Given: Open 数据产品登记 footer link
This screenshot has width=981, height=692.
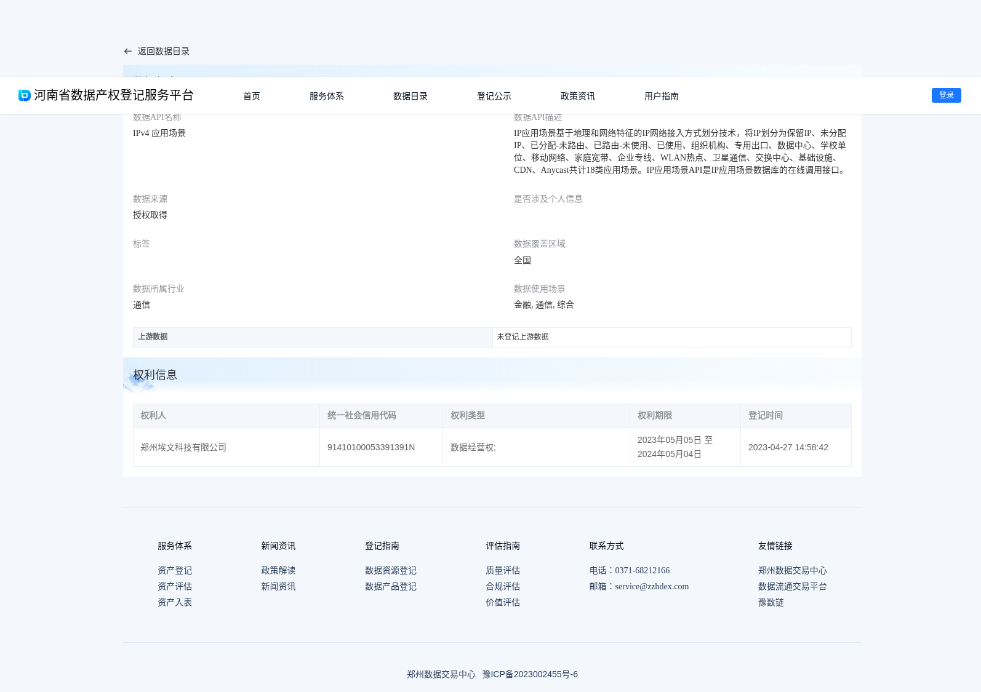Looking at the screenshot, I should click(391, 587).
